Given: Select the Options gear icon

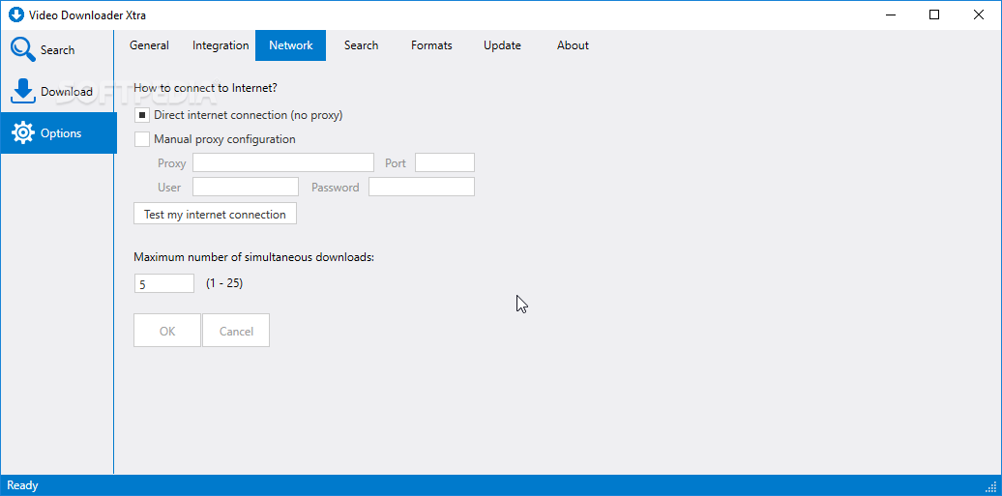Looking at the screenshot, I should pos(23,133).
